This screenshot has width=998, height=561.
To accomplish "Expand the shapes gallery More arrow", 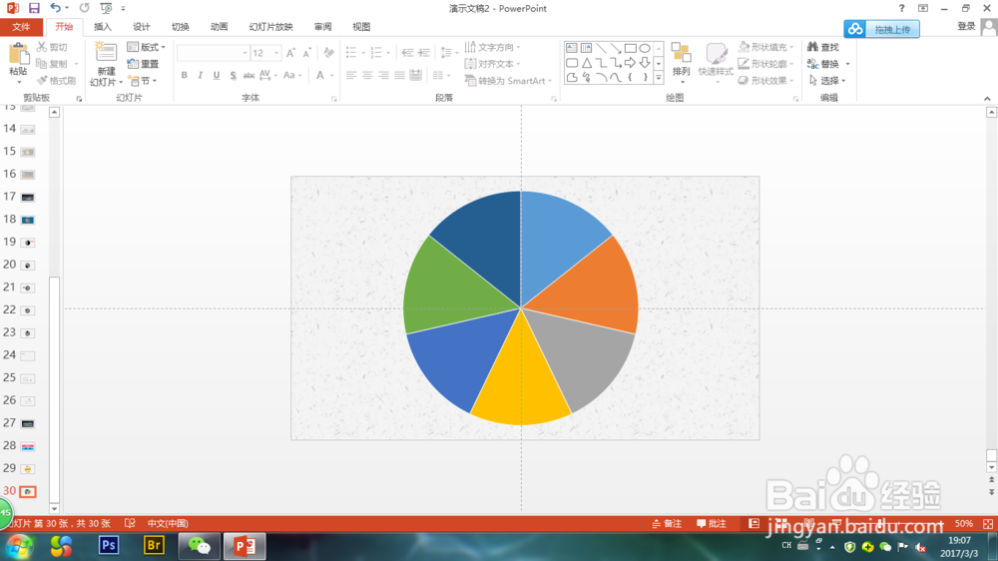I will point(658,78).
